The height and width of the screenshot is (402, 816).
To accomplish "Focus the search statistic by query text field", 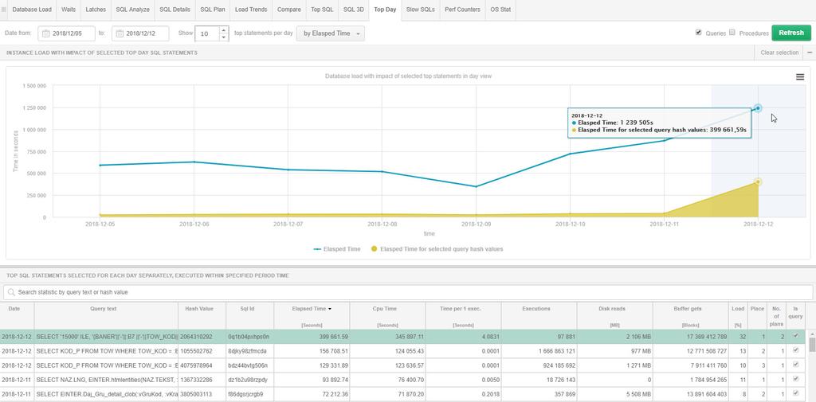I will coord(408,292).
